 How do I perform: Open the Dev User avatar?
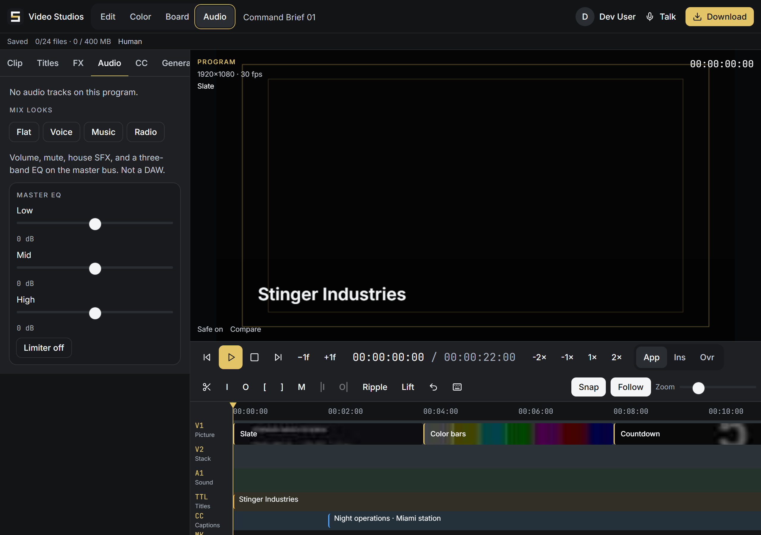[585, 17]
